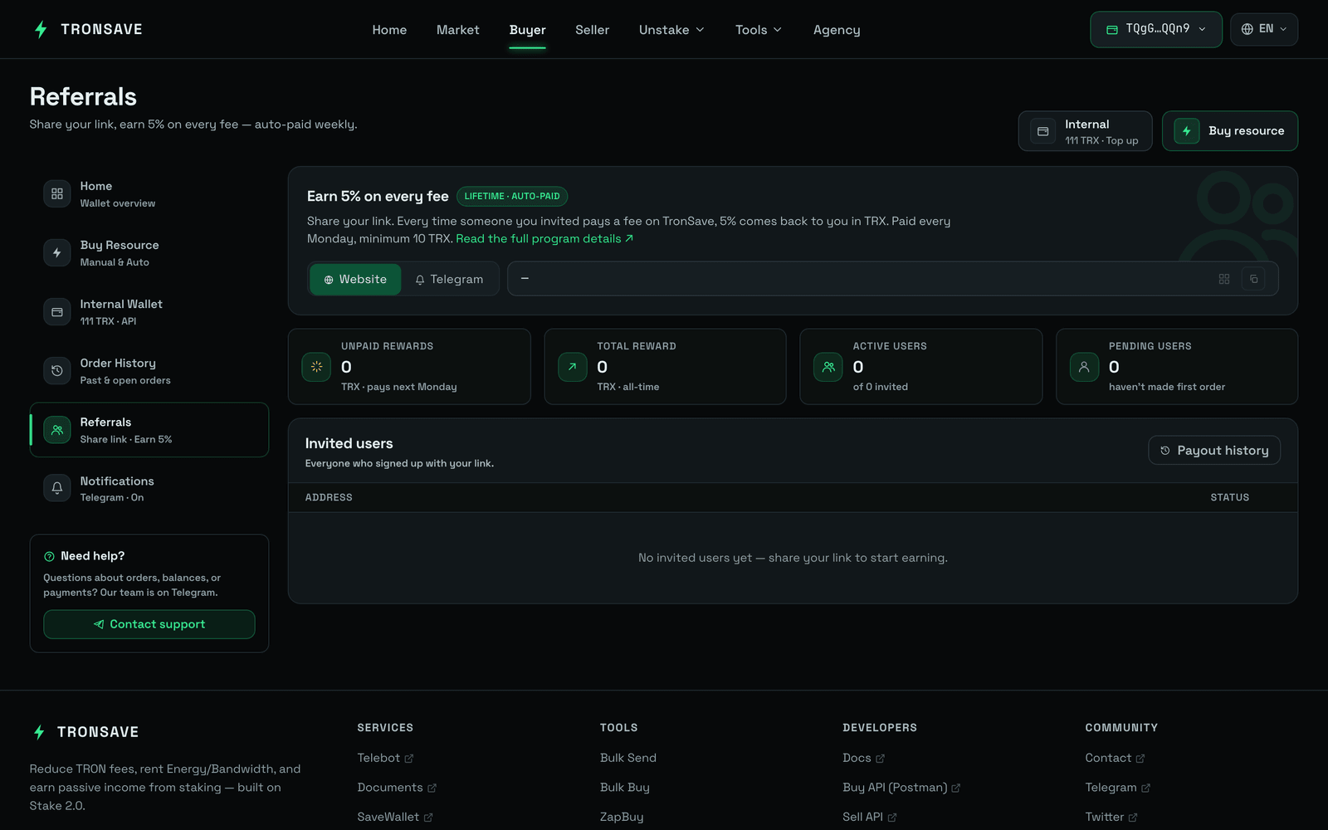
Task: Click the Unpaid Rewards spinner icon
Action: [316, 367]
